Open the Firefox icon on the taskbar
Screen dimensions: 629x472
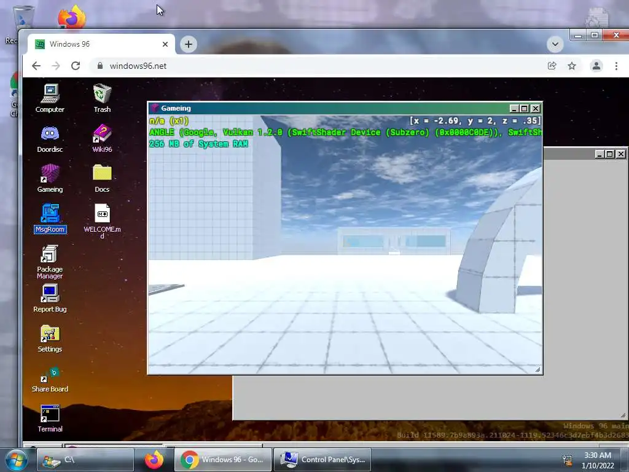(154, 460)
